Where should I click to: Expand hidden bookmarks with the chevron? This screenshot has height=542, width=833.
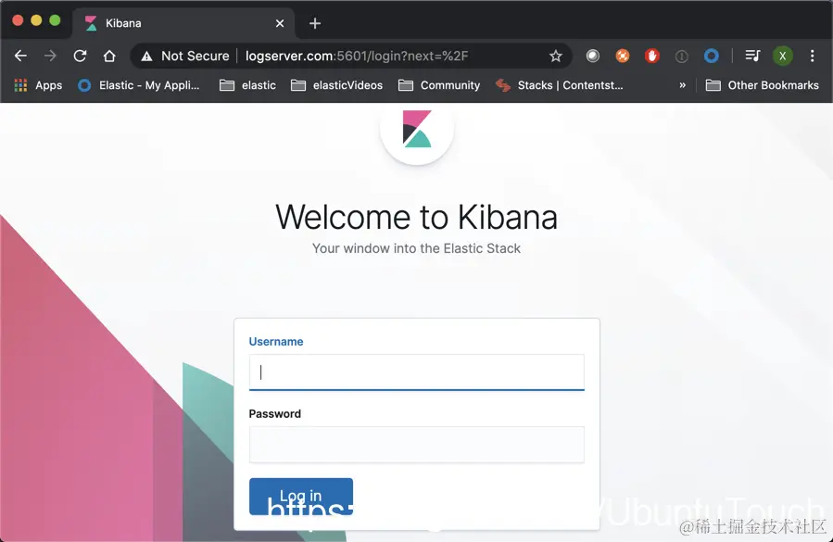[683, 85]
